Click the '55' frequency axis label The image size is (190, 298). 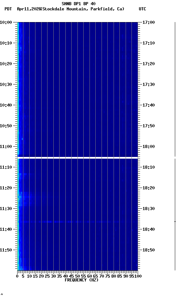click(83, 277)
